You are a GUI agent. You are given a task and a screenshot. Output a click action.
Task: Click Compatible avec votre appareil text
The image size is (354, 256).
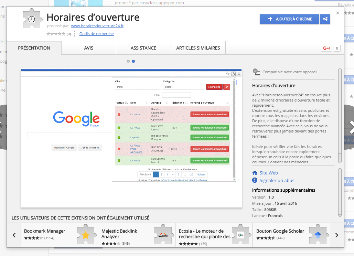coord(290,72)
